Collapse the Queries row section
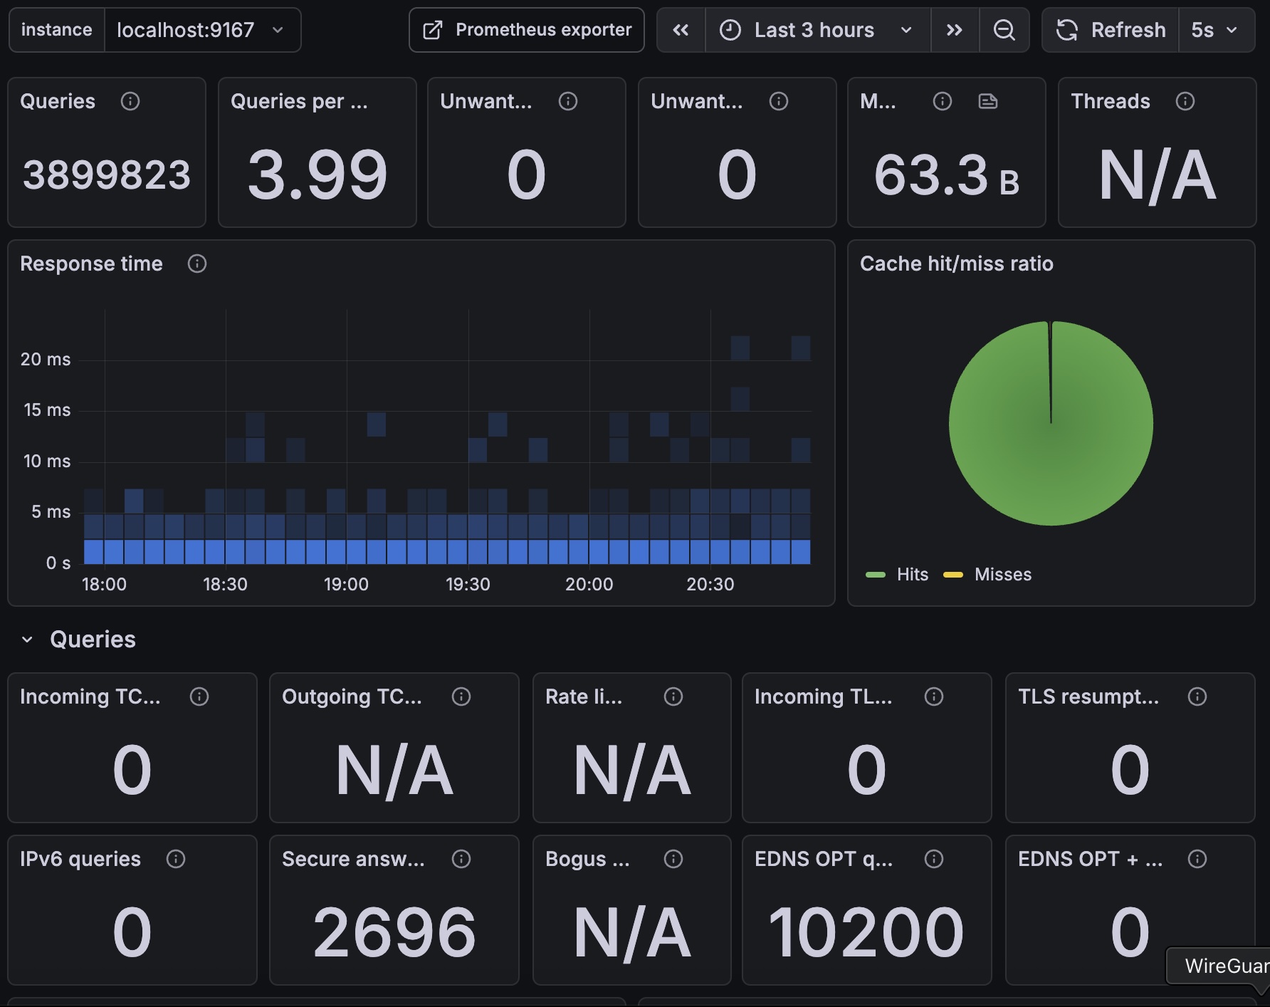The width and height of the screenshot is (1270, 1007). tap(27, 640)
